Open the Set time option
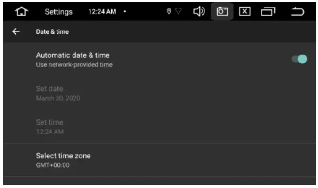The width and height of the screenshot is (318, 188). [49, 122]
